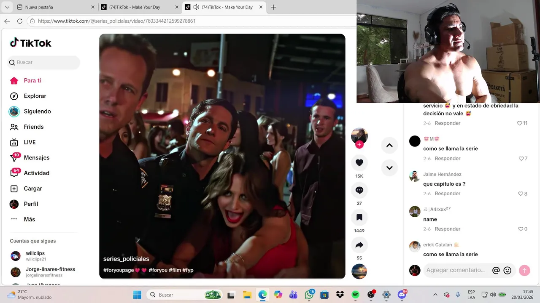
Task: Like the M comment with 7 likes
Action: pyautogui.click(x=523, y=159)
